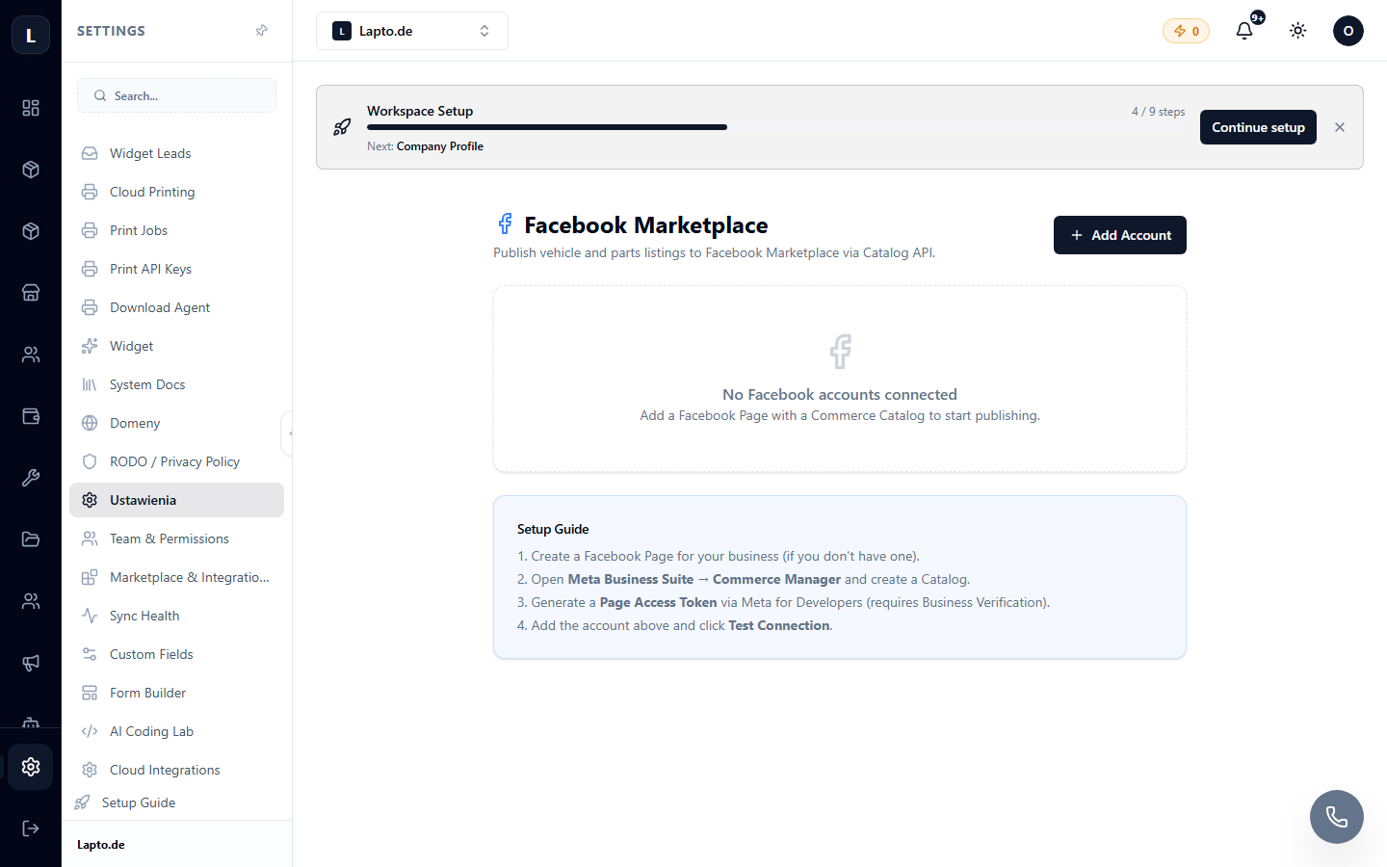Click the '4 / 9 steps' counter

point(1159,112)
